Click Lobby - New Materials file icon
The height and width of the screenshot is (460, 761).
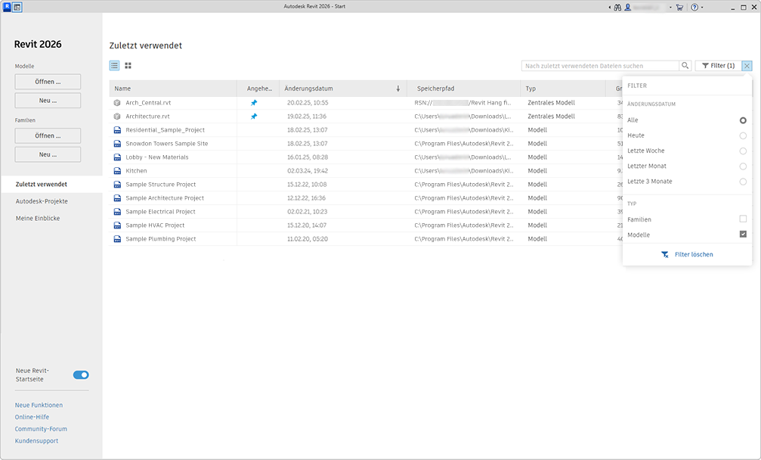pos(117,157)
